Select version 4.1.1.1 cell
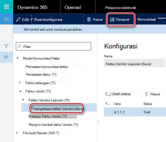This screenshot has height=142, width=166. click(119, 112)
